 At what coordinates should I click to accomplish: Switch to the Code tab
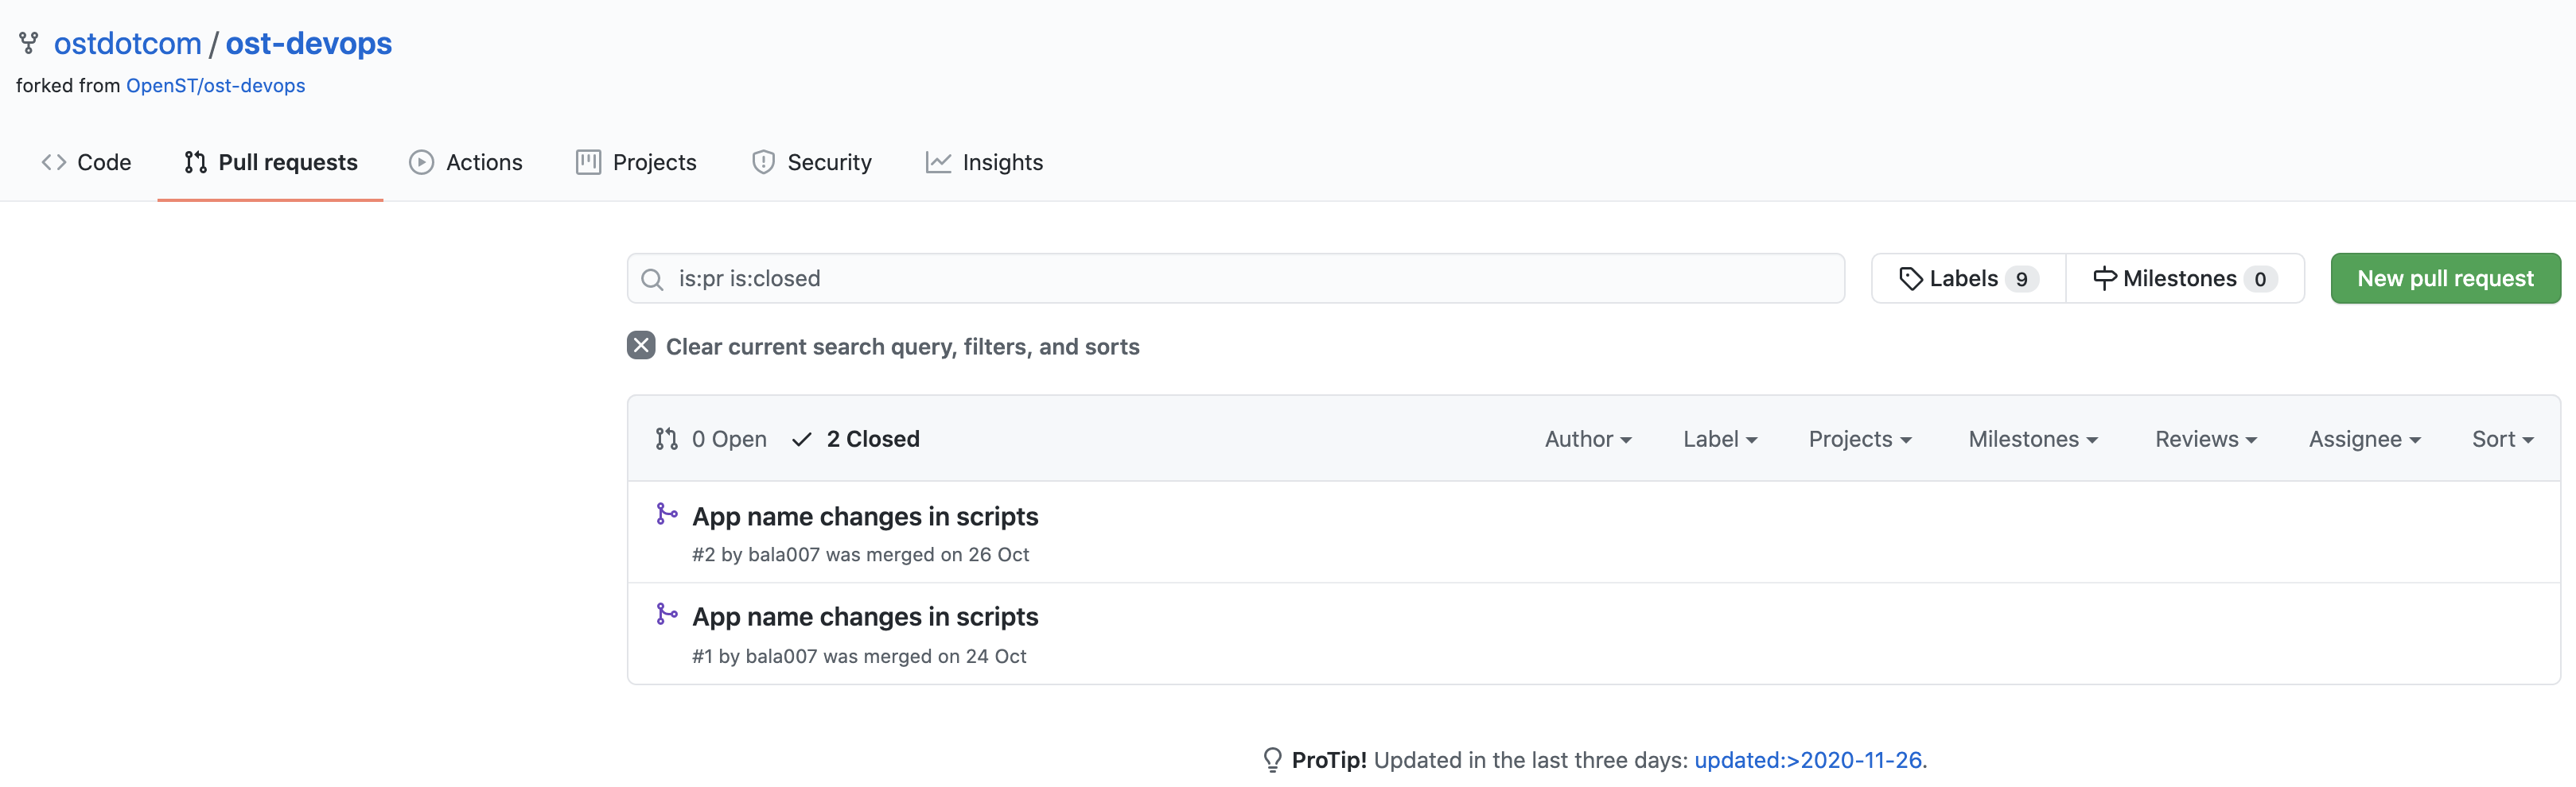click(87, 163)
